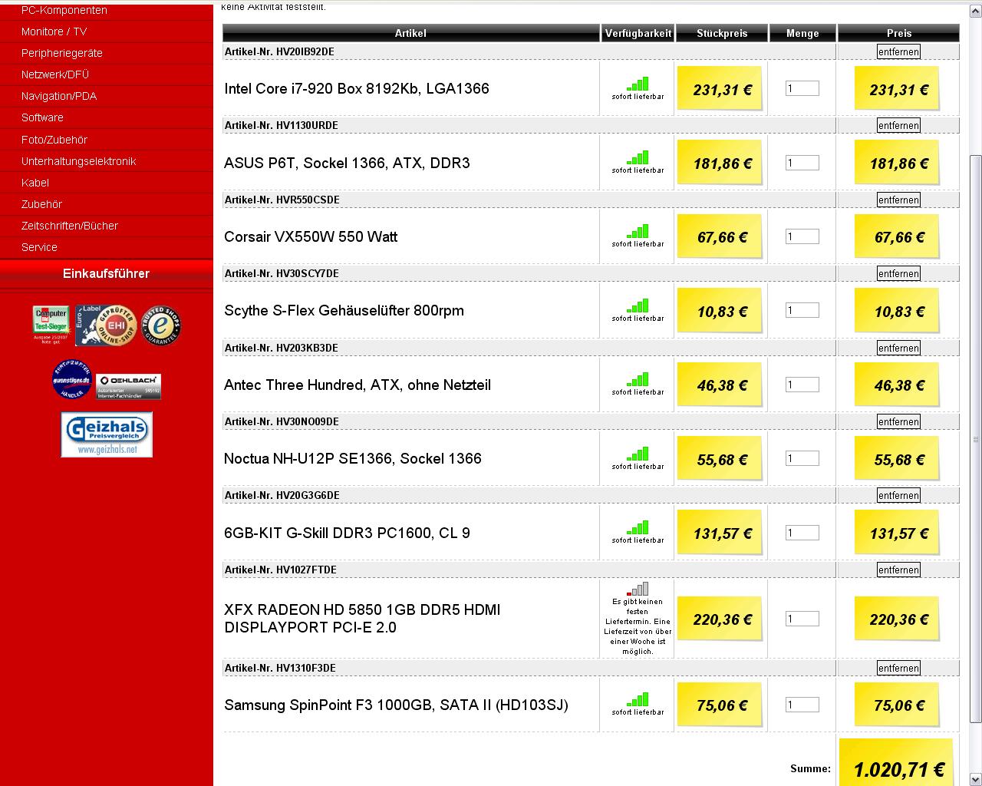Open the Kabel category
Viewport: 982px width, 786px height.
pyautogui.click(x=35, y=183)
